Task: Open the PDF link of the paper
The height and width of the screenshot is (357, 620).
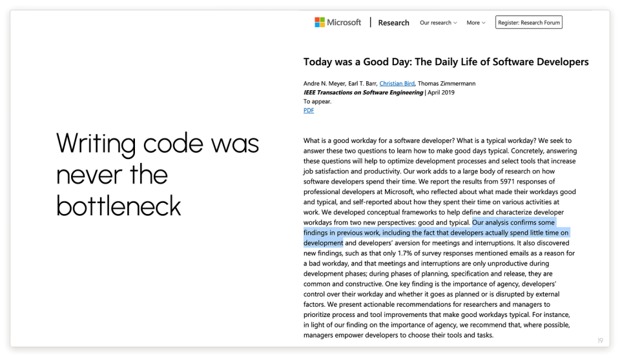Action: click(x=309, y=110)
